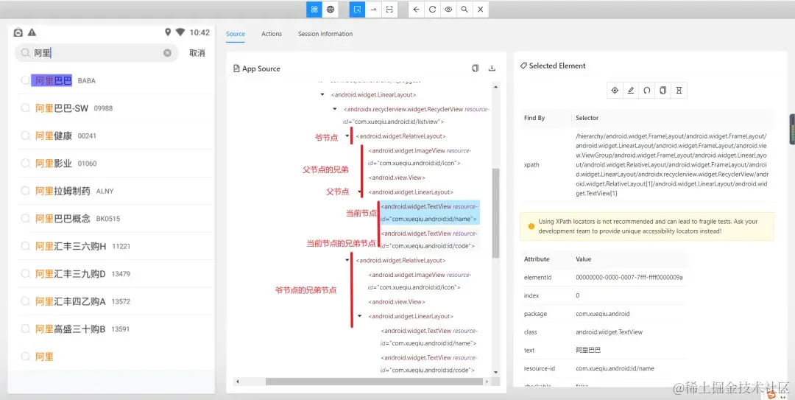Image resolution: width=795 pixels, height=400 pixels.
Task: Quit session using the X toolbar icon
Action: click(480, 9)
